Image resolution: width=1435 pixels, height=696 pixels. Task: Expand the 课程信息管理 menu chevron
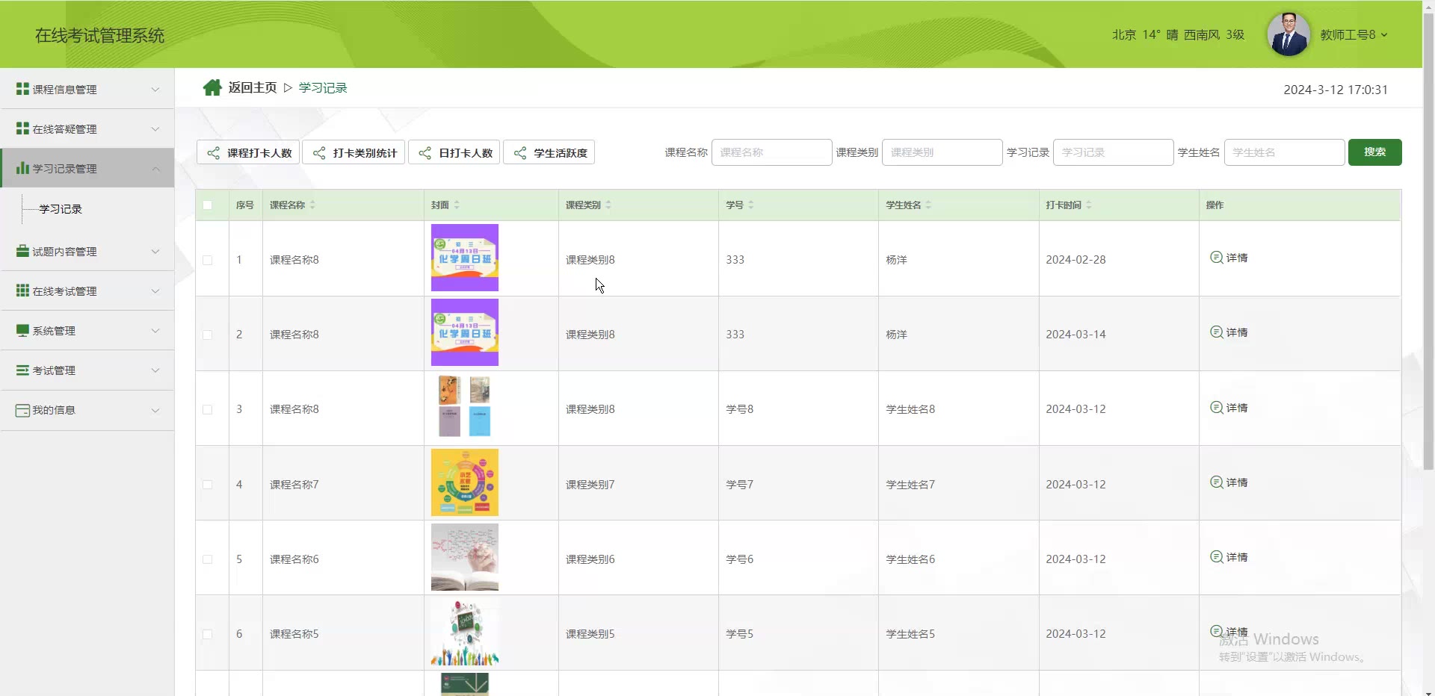155,90
